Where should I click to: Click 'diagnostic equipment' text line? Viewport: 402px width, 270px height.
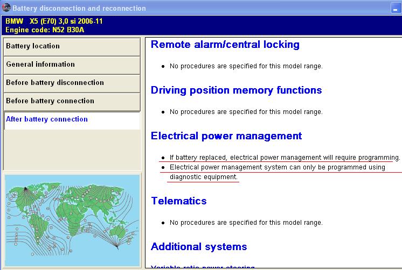pyautogui.click(x=204, y=177)
